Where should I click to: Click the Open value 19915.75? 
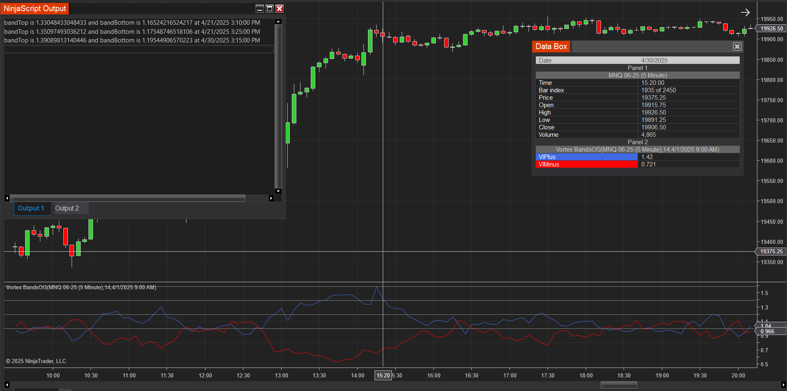654,105
